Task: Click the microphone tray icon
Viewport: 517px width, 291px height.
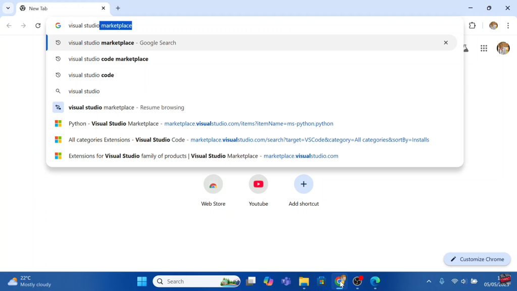Action: (442, 281)
